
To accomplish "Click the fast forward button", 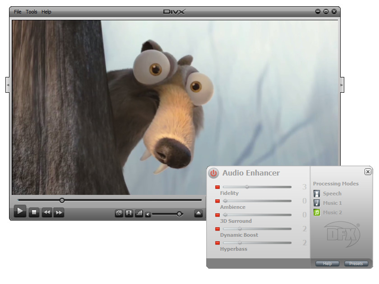I will coord(59,212).
